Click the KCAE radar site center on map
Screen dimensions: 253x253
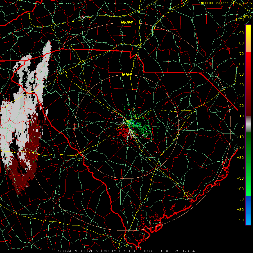127,127
